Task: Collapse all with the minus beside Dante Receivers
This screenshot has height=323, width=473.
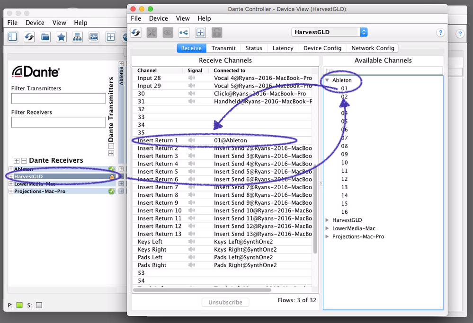Action: click(24, 161)
